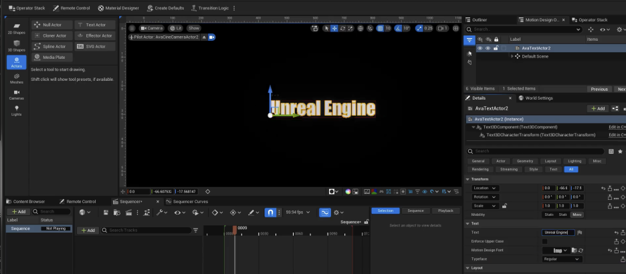Choose the Null Actor tool

point(52,25)
